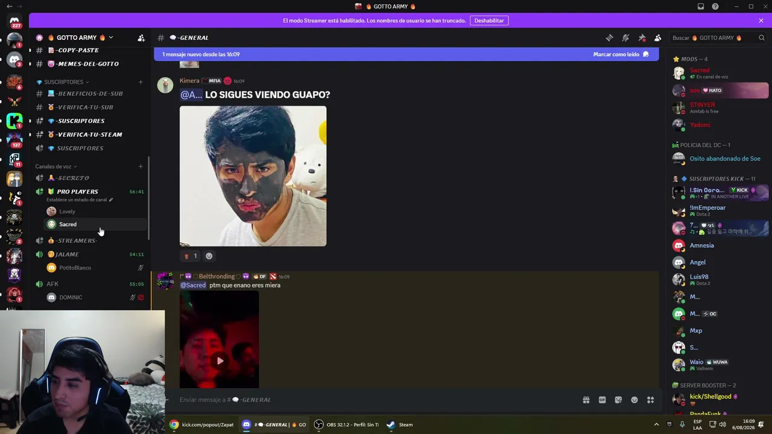772x434 pixels.
Task: Add a channel to SUSCRIPTORES category
Action: coord(141,82)
